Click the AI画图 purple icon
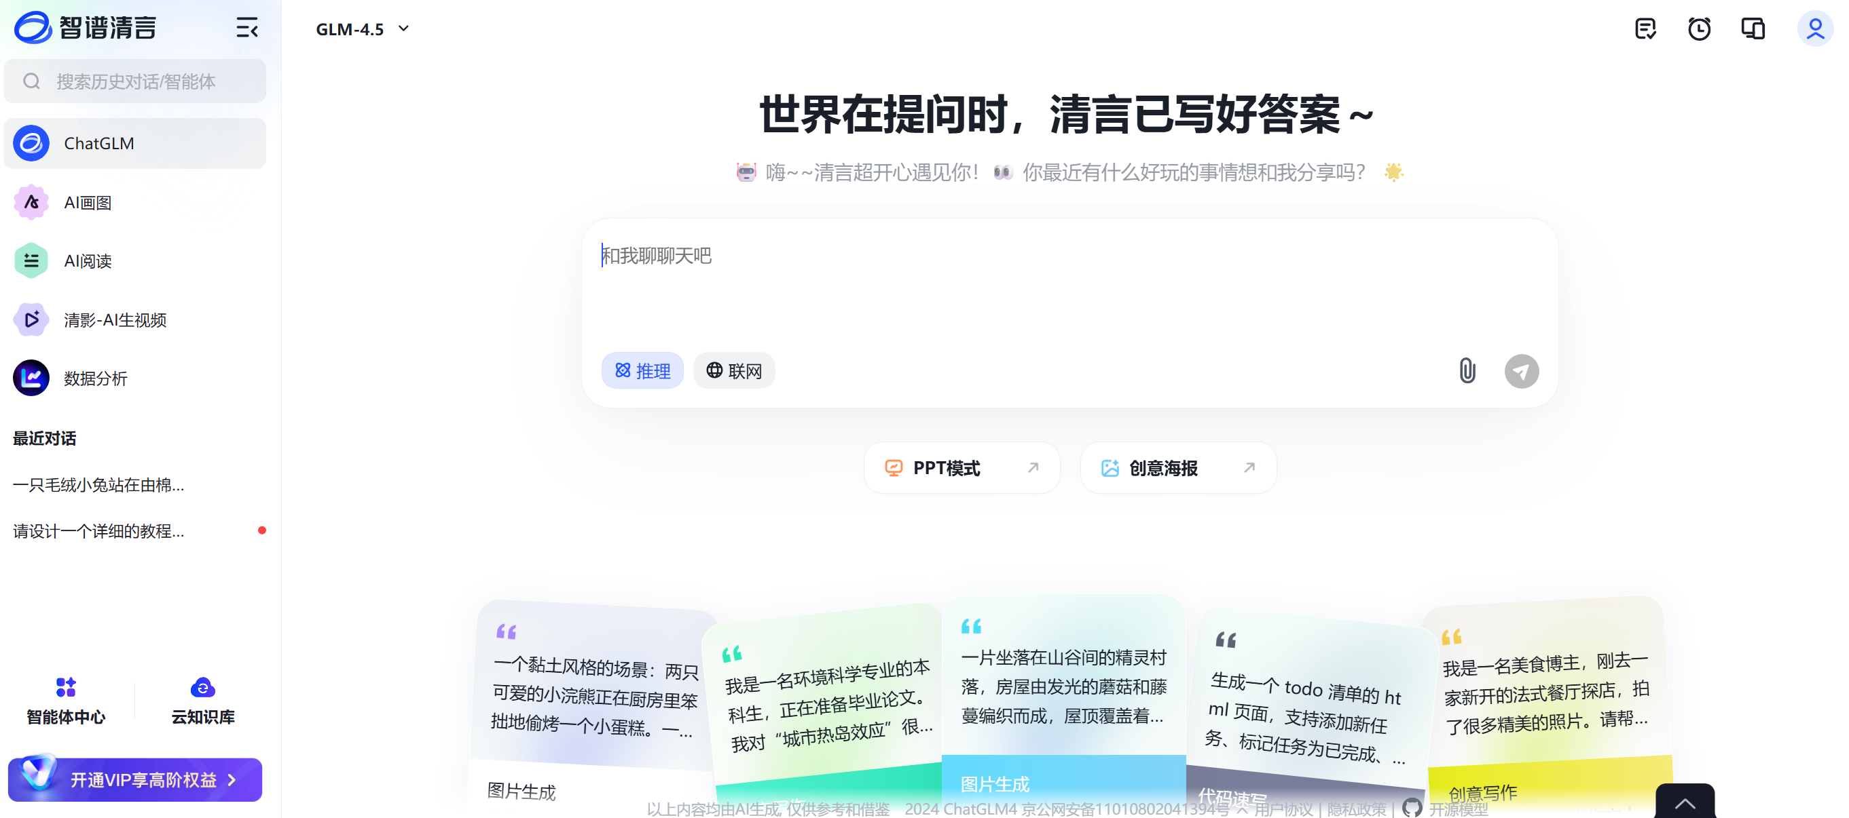Screen dimensions: 1849x818 32,203
